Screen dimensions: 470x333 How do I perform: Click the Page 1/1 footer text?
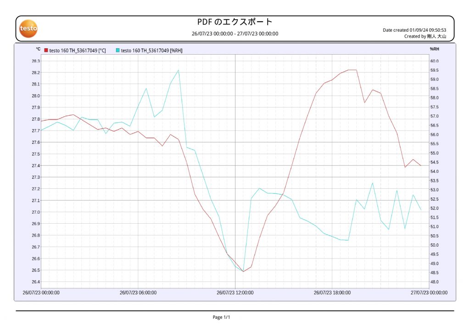point(221,317)
